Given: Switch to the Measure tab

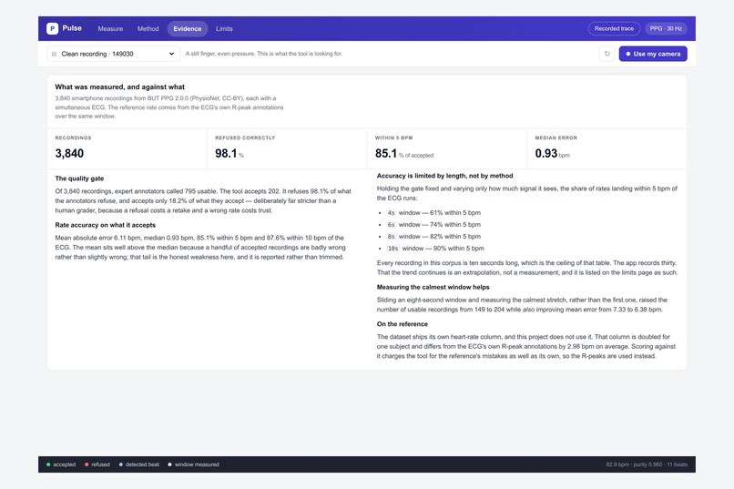Looking at the screenshot, I should coord(110,28).
